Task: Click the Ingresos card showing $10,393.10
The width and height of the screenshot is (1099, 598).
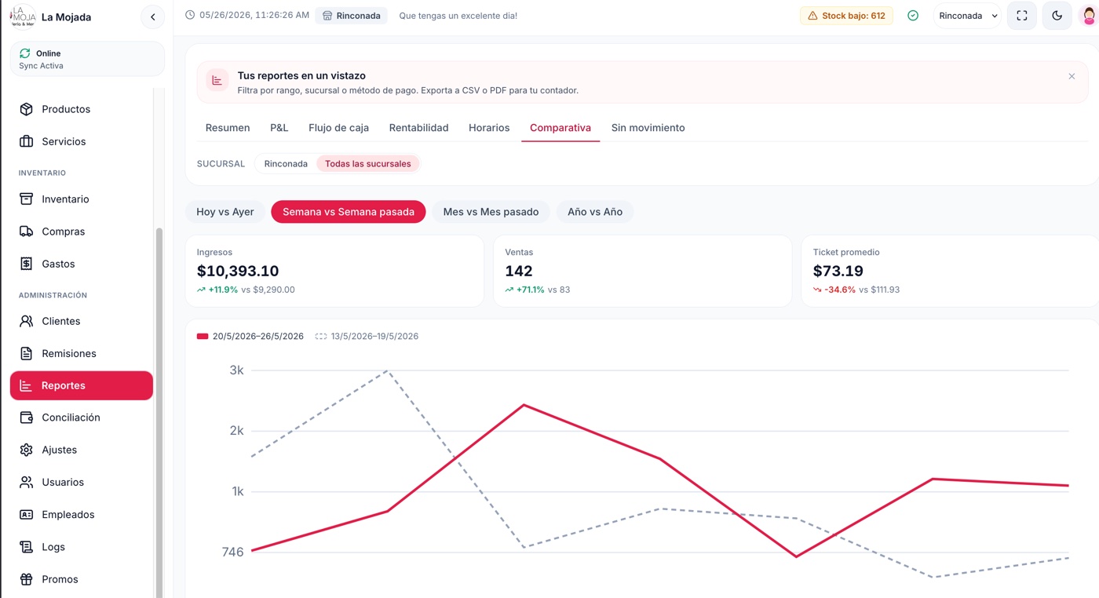Action: click(x=334, y=270)
